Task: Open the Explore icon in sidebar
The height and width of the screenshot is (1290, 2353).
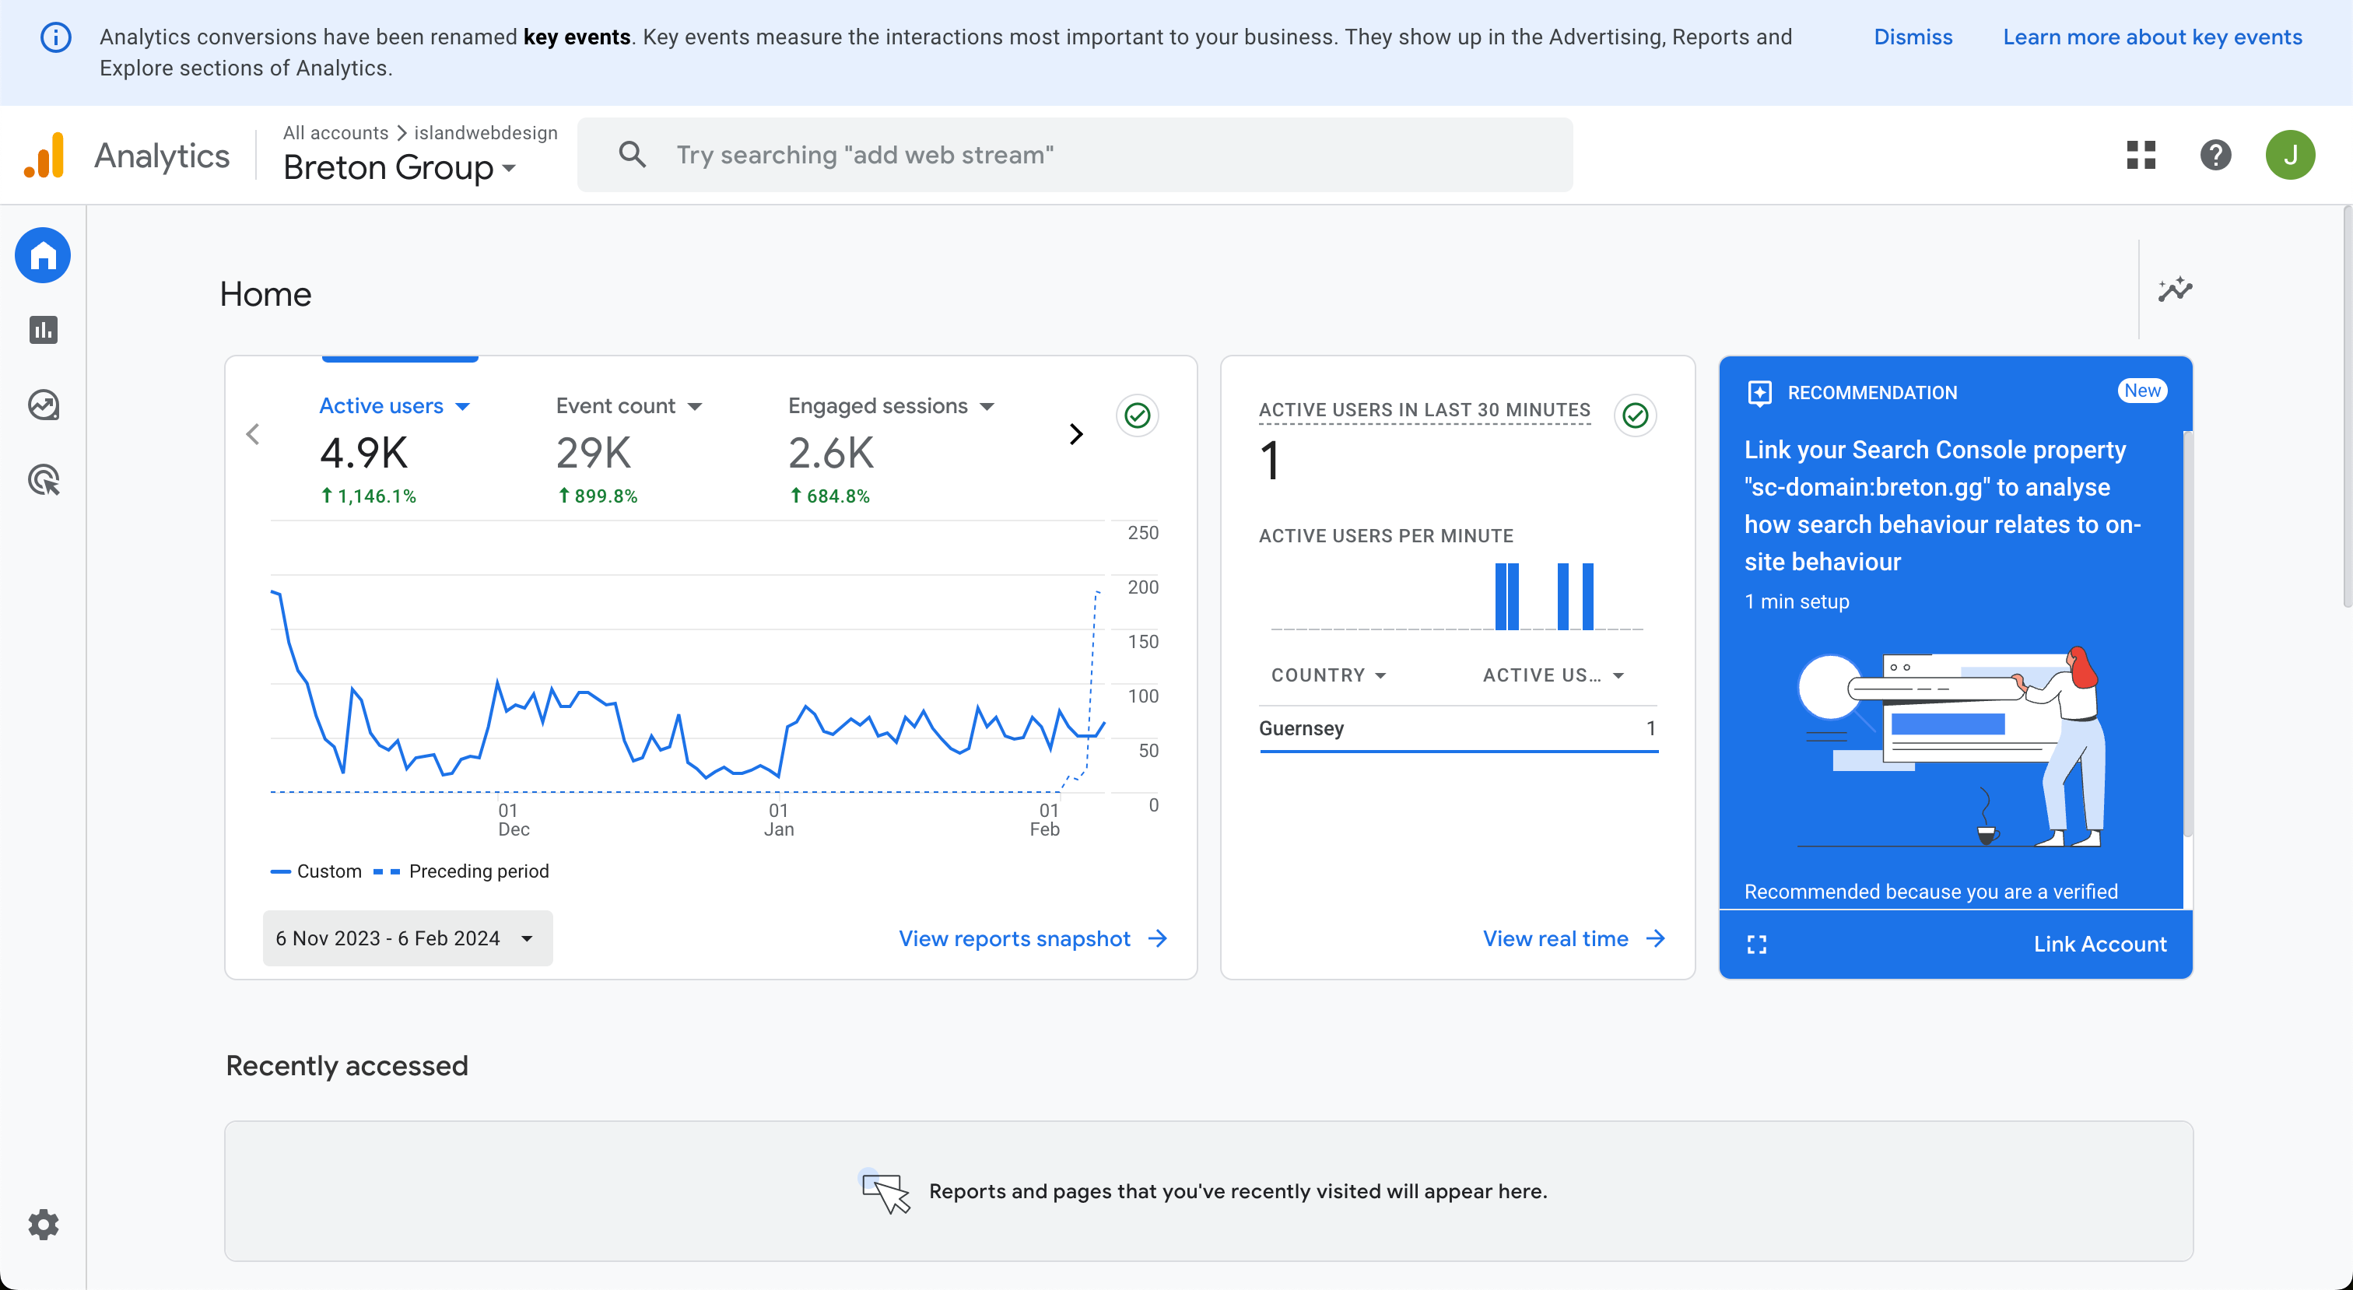Action: (43, 405)
